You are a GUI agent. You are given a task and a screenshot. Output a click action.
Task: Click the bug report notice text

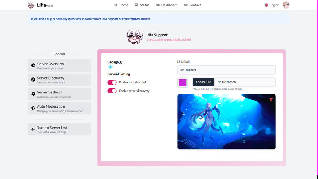91,19
